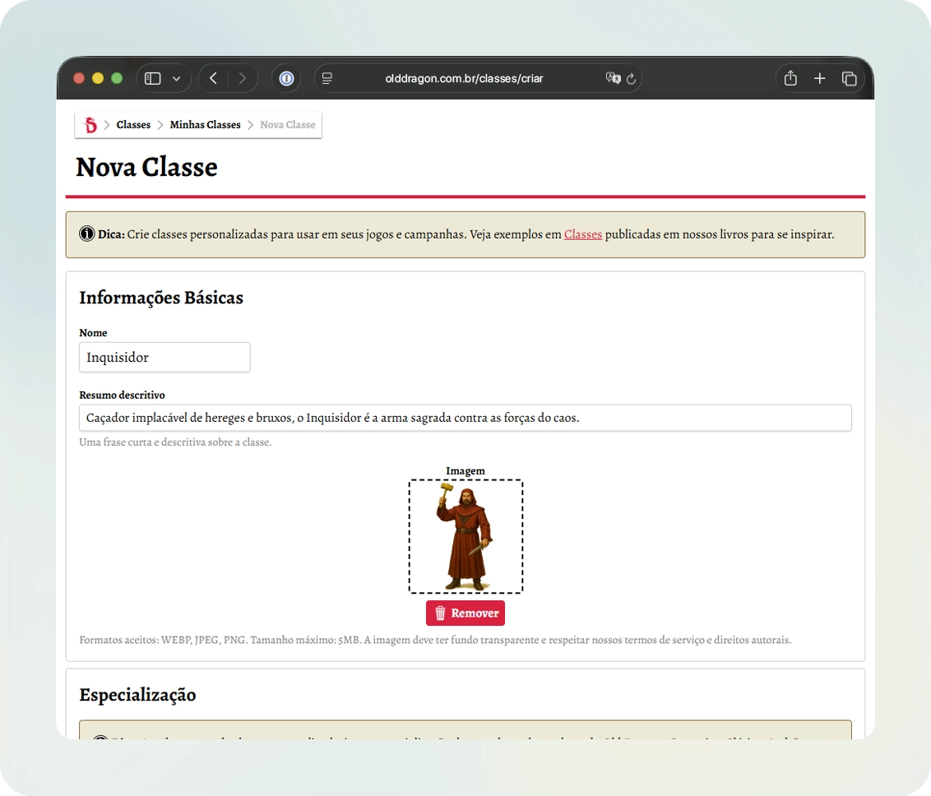931x796 pixels.
Task: Select the uploaded Inquisidor image preview
Action: 465,536
